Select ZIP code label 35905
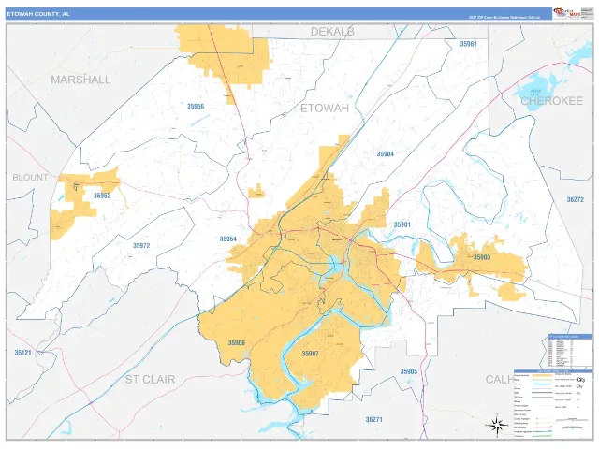The width and height of the screenshot is (599, 449). click(x=409, y=371)
